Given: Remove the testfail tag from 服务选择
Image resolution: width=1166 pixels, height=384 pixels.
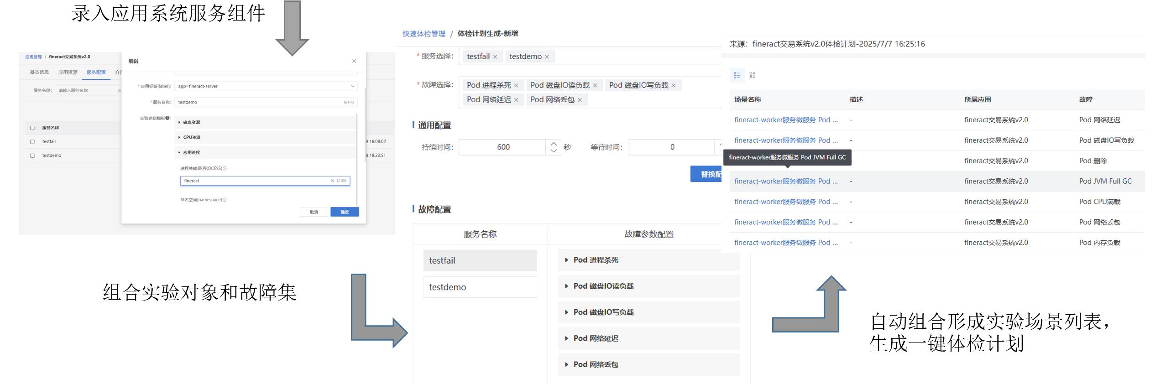Looking at the screenshot, I should (495, 57).
